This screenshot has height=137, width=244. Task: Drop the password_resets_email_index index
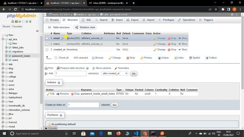(x=75, y=94)
